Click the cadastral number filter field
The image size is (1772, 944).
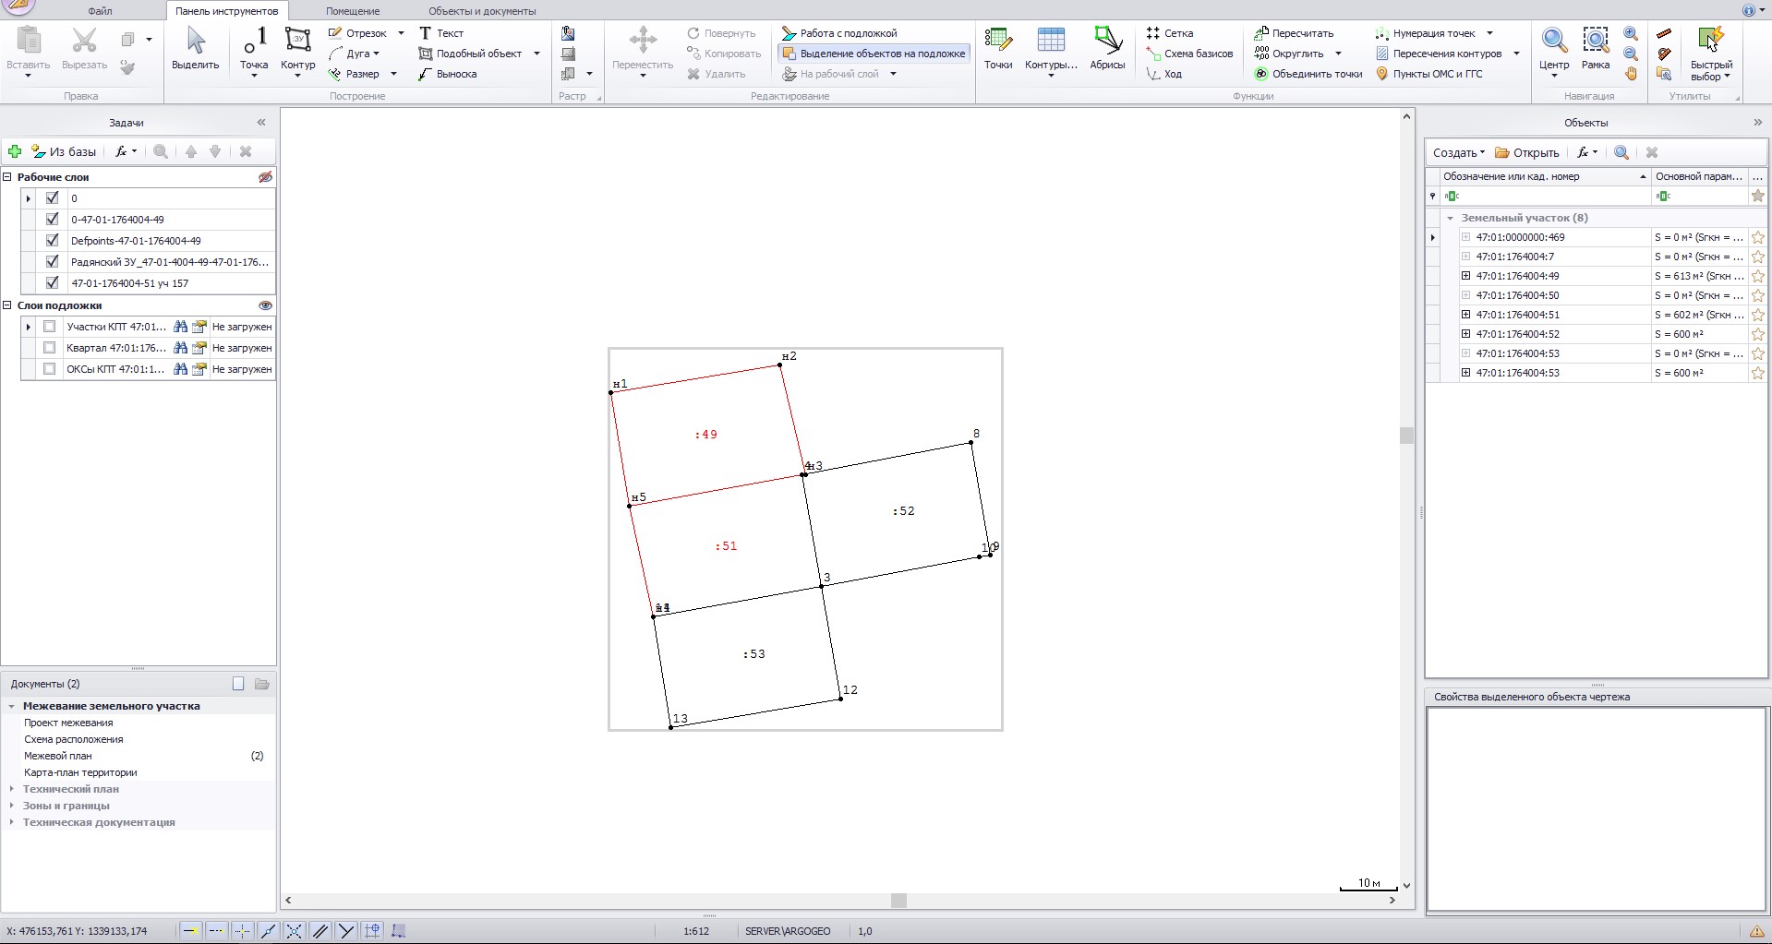click(1547, 196)
